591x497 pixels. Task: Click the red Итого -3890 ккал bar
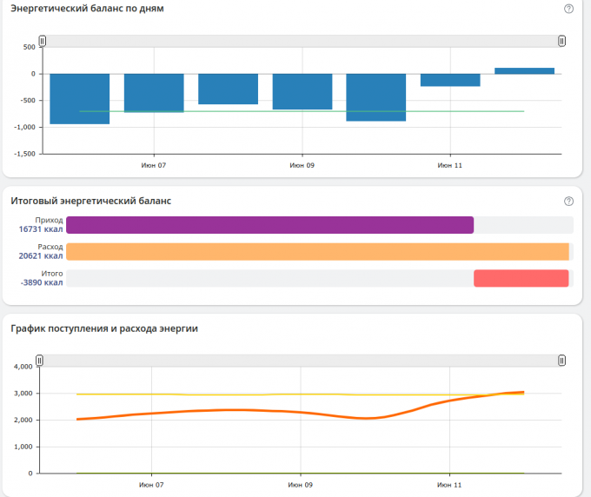pyautogui.click(x=521, y=278)
